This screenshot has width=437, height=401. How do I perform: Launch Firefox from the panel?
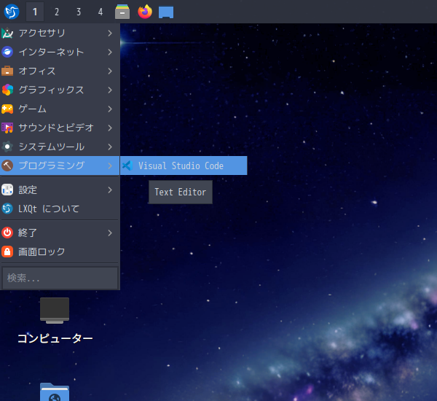pos(145,12)
